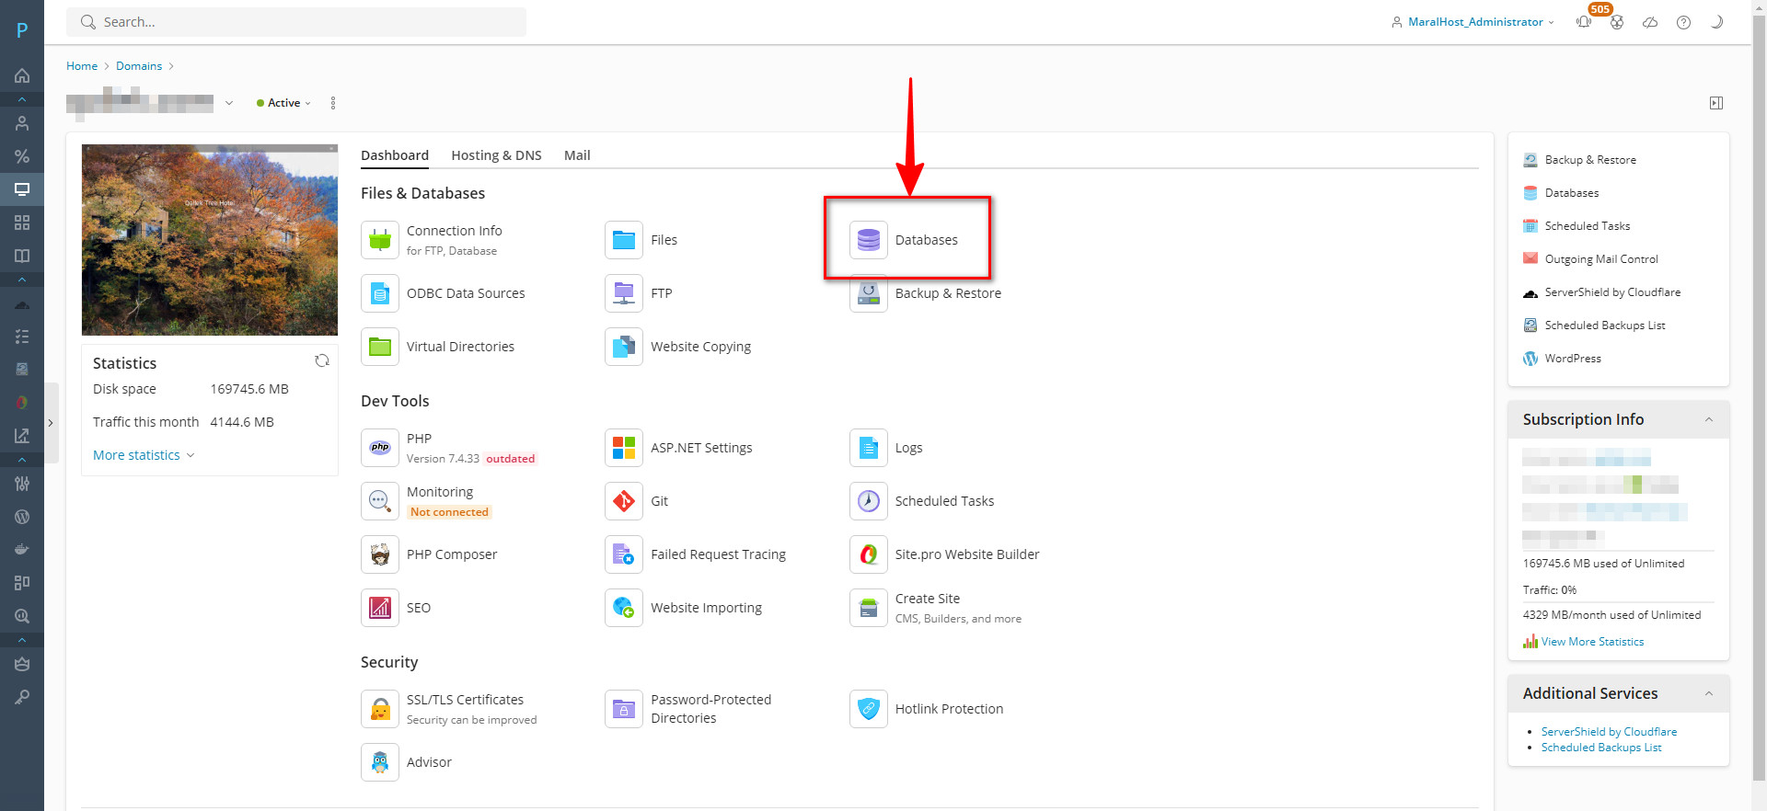Refresh the Statistics panel
Viewport: 1767px width, 811px height.
[322, 361]
